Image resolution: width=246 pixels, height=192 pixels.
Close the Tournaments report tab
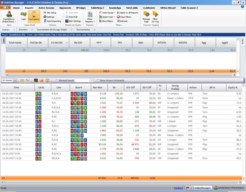click(x=95, y=30)
